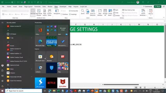
Task: Click the Split window button
Action: (x=116, y=10)
